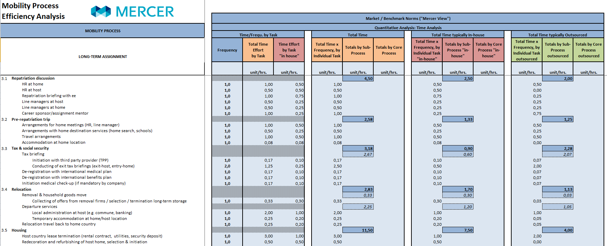607x246 pixels.
Task: Select the Repatriation discussion section row
Action: point(33,78)
